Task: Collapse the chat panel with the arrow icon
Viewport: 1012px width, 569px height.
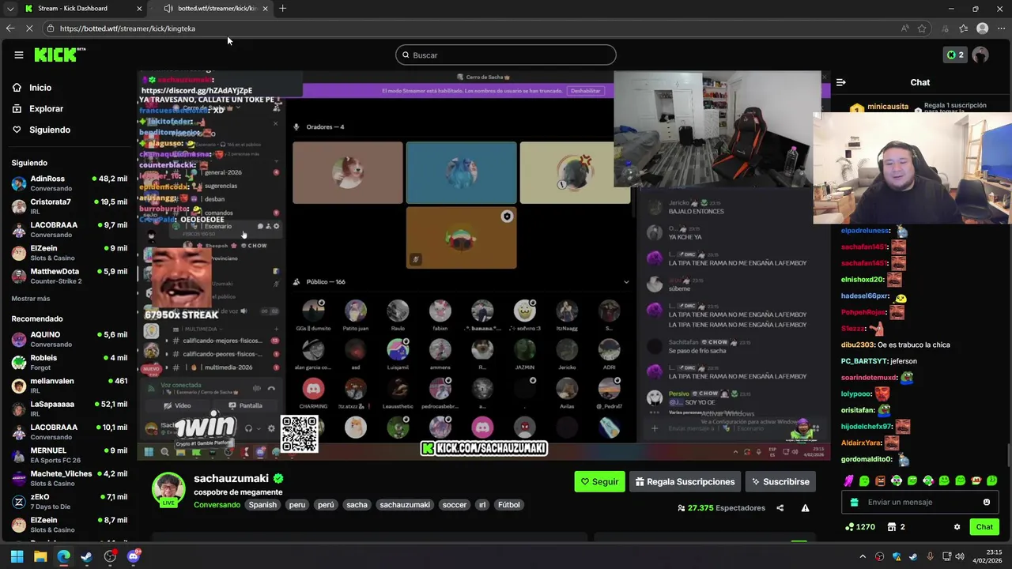Action: click(x=841, y=82)
